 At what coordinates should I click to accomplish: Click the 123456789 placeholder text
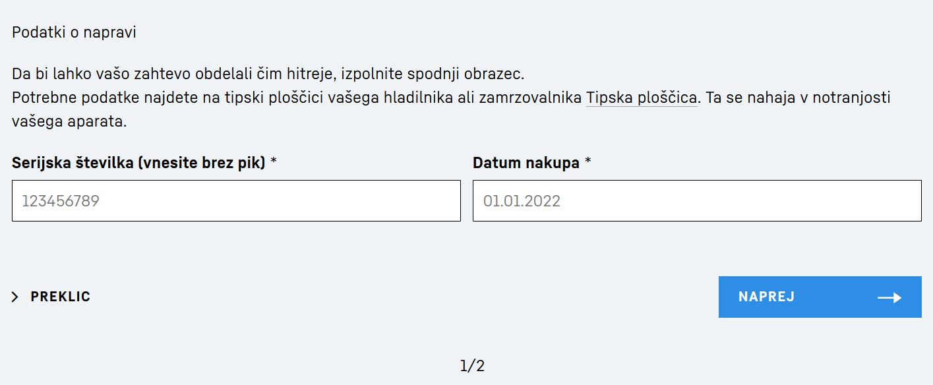pos(61,201)
